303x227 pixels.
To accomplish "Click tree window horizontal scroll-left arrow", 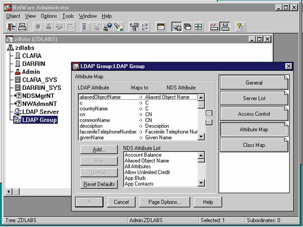I will tap(8, 192).
